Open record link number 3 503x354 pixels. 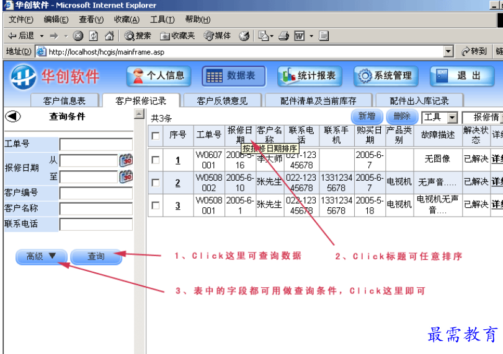(x=178, y=205)
